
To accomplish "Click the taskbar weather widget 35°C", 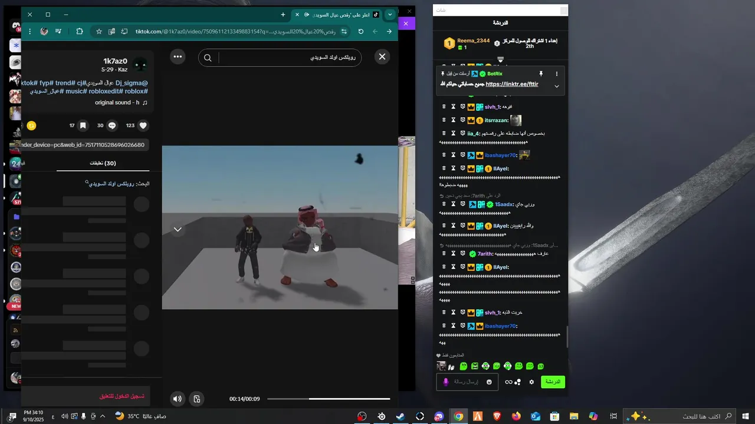I will tap(140, 416).
